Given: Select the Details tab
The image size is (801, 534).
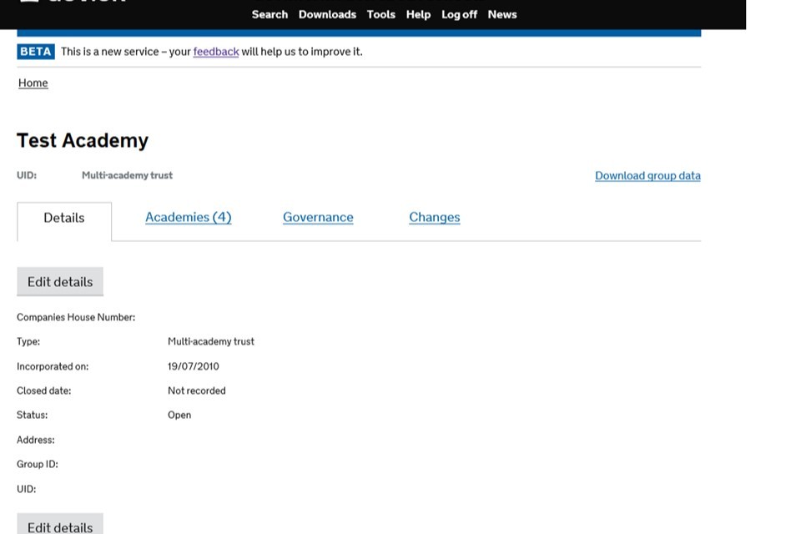Looking at the screenshot, I should click(x=64, y=218).
